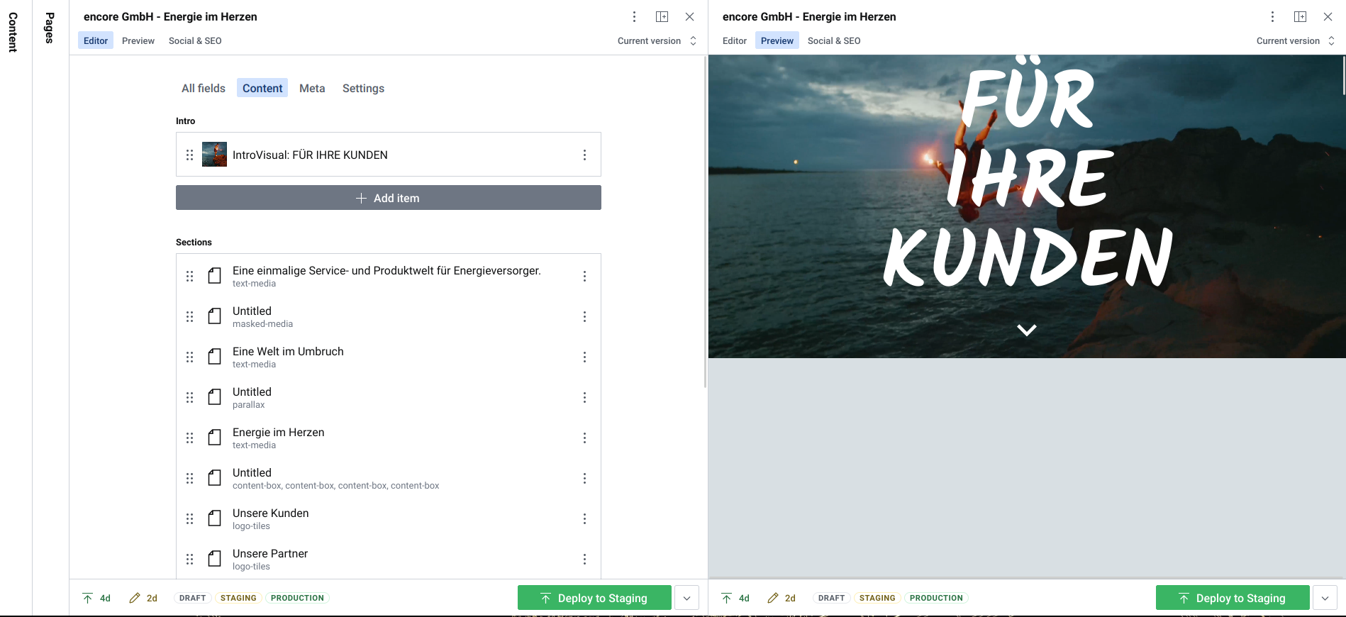Open options menu for Unsere Partner row
Image resolution: width=1346 pixels, height=617 pixels.
(x=584, y=559)
